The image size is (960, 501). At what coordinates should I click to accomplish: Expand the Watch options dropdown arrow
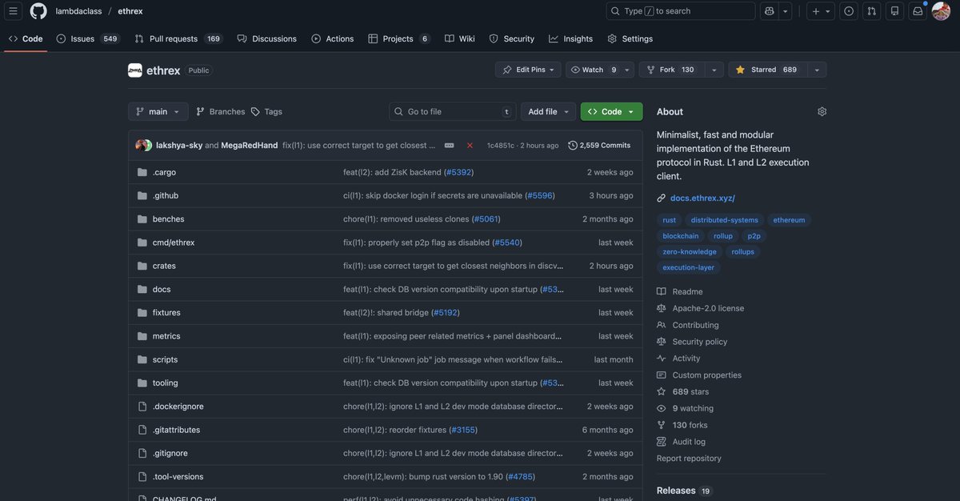click(627, 70)
